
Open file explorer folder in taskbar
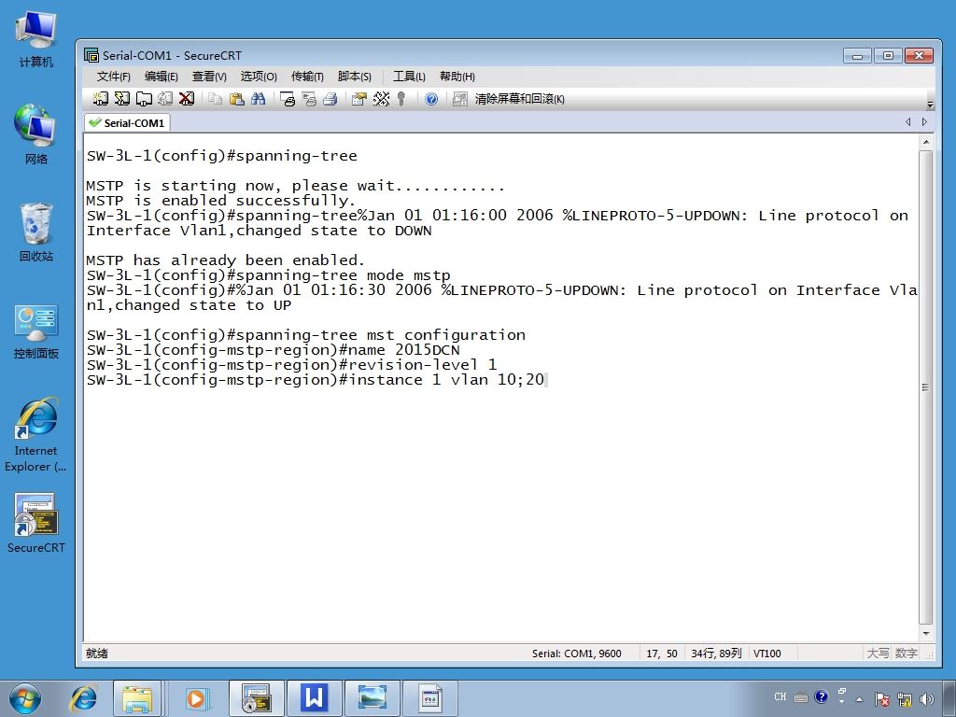[138, 698]
